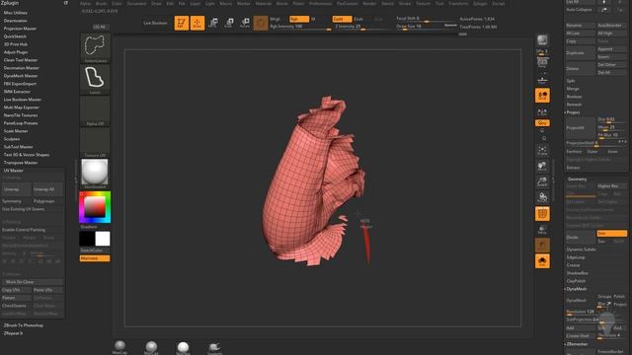Select the third material sphere at bottom
632x355 pixels.
point(183,348)
